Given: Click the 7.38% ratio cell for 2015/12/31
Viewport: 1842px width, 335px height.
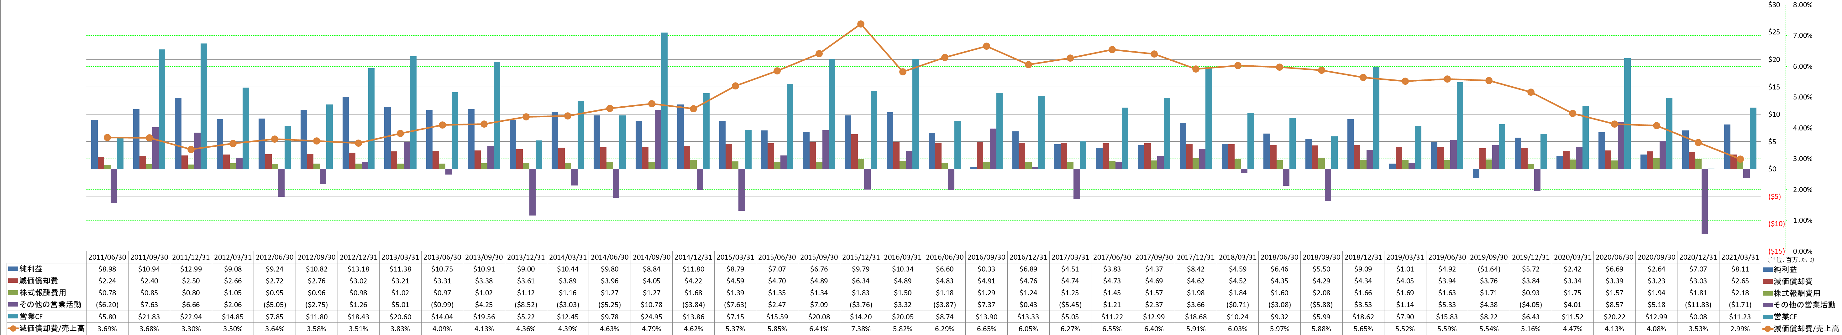Looking at the screenshot, I should click(x=860, y=328).
